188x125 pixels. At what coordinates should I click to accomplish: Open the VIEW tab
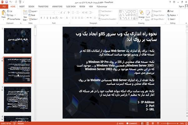(91, 7)
